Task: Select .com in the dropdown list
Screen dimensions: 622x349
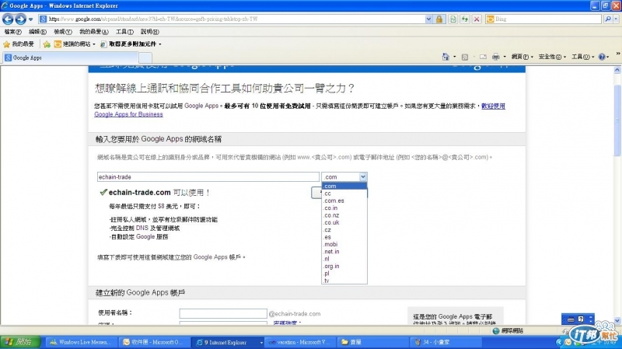Action: 344,186
